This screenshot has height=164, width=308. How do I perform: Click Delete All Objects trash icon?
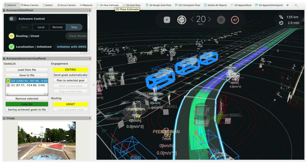point(205,5)
